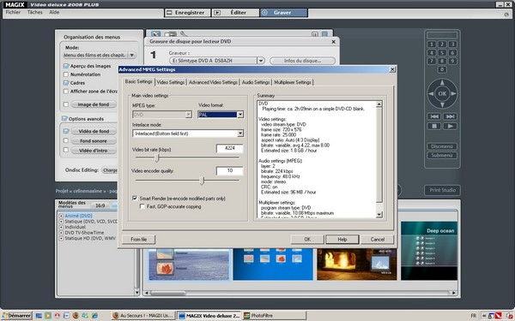Expand the Statique (DVD, VCD, SVCD) node
Viewport: 515px width, 321px height.
61,222
